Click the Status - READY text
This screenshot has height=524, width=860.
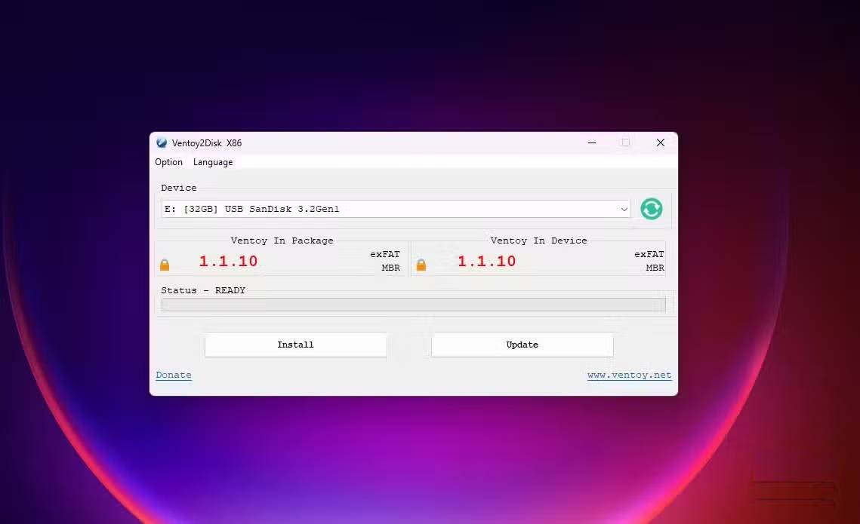click(203, 290)
